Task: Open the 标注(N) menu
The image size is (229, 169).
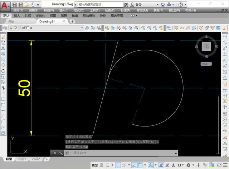Action: [x=126, y=10]
